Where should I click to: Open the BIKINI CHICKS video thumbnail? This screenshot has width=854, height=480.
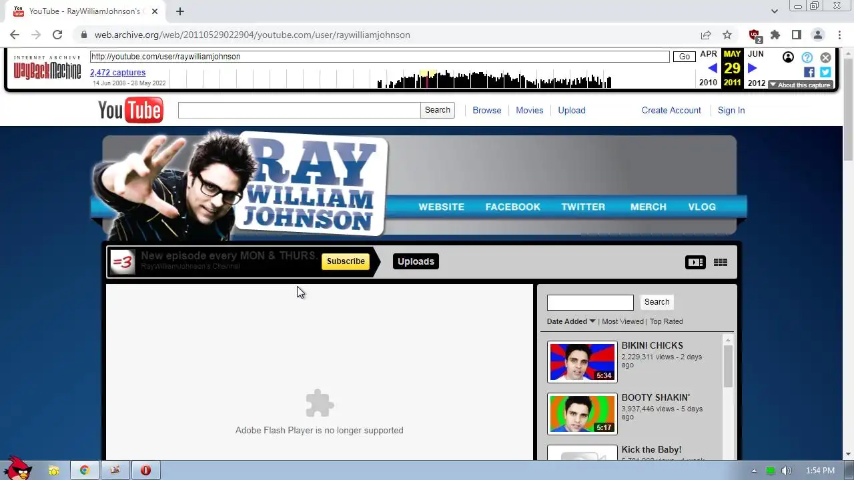pos(582,362)
